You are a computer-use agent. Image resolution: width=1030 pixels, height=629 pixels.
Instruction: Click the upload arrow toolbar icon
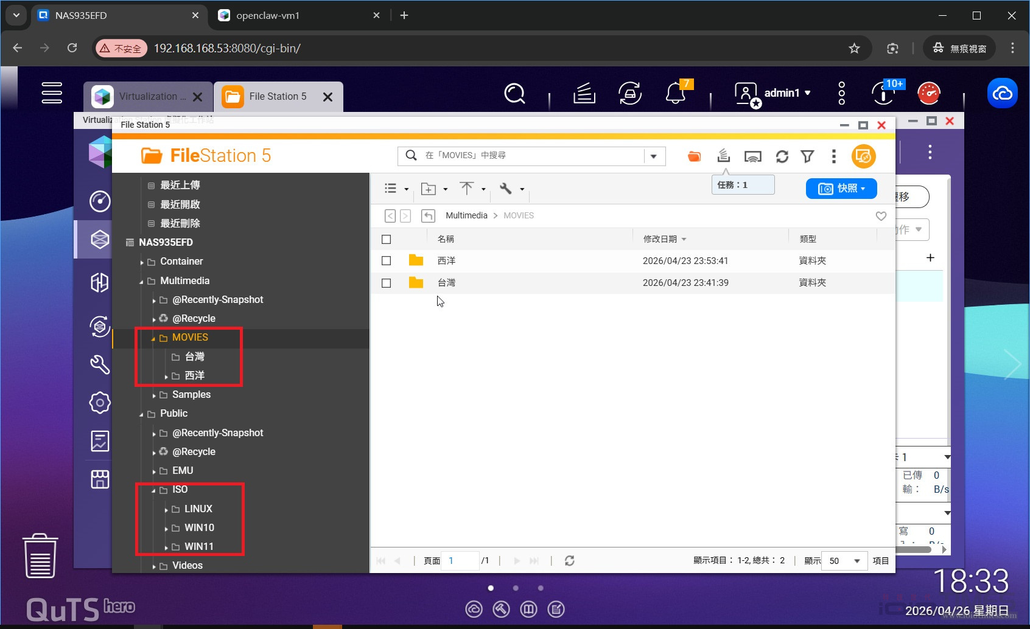[467, 189]
